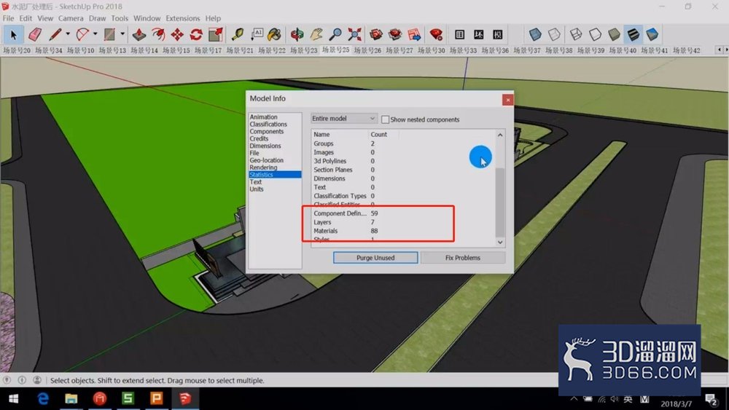This screenshot has height=410, width=729.
Task: Select the Paint Bucket tool
Action: (x=274, y=34)
